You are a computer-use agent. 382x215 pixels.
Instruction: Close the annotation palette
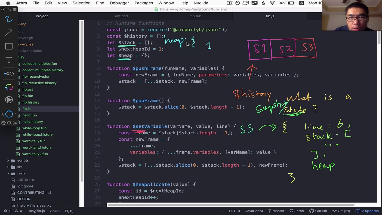tap(3, 9)
